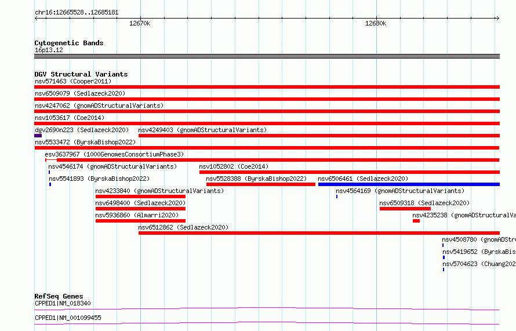This screenshot has height=331, width=516.
Task: Open the nsv4247062 gnomADStructuralVariants entry
Action: [x=99, y=106]
